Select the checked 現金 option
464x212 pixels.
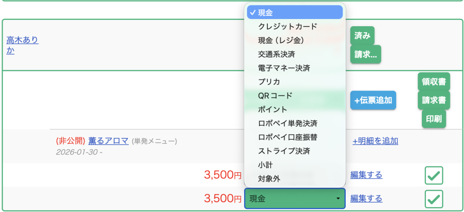[x=295, y=12]
